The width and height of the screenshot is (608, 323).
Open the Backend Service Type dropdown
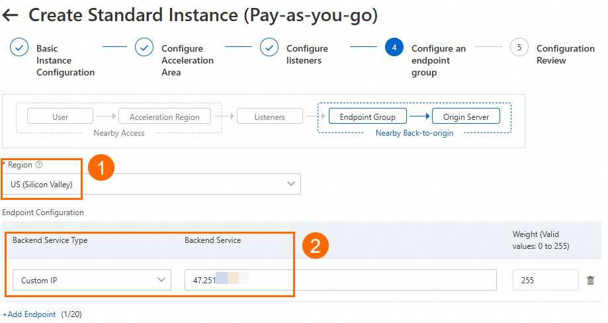point(92,280)
